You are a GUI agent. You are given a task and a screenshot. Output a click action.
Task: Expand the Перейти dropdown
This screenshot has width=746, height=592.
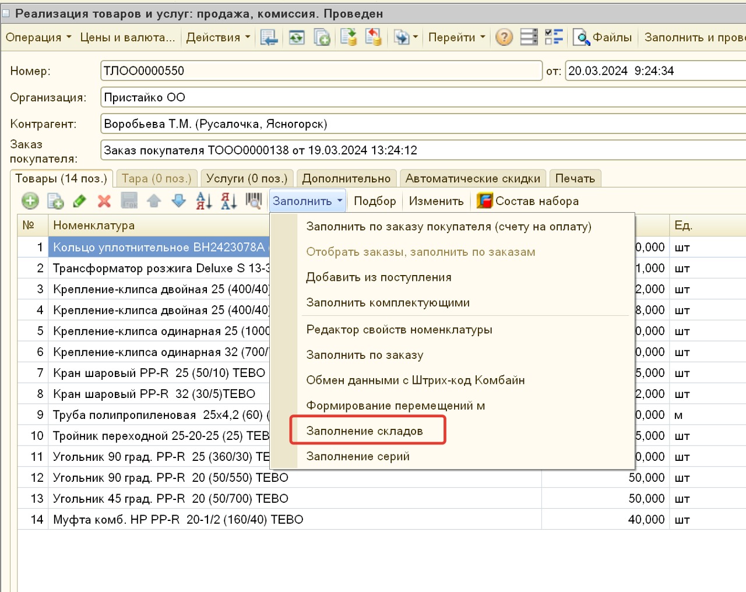click(x=456, y=37)
